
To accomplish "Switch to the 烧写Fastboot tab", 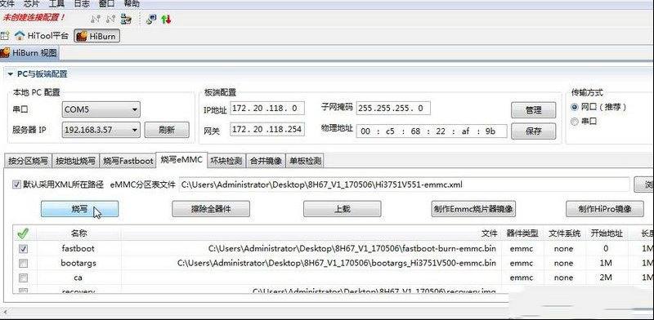I will coord(128,161).
